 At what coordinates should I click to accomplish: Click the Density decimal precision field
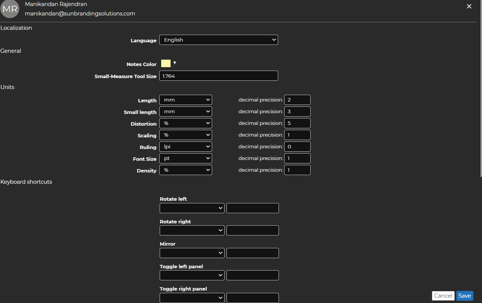[297, 170]
